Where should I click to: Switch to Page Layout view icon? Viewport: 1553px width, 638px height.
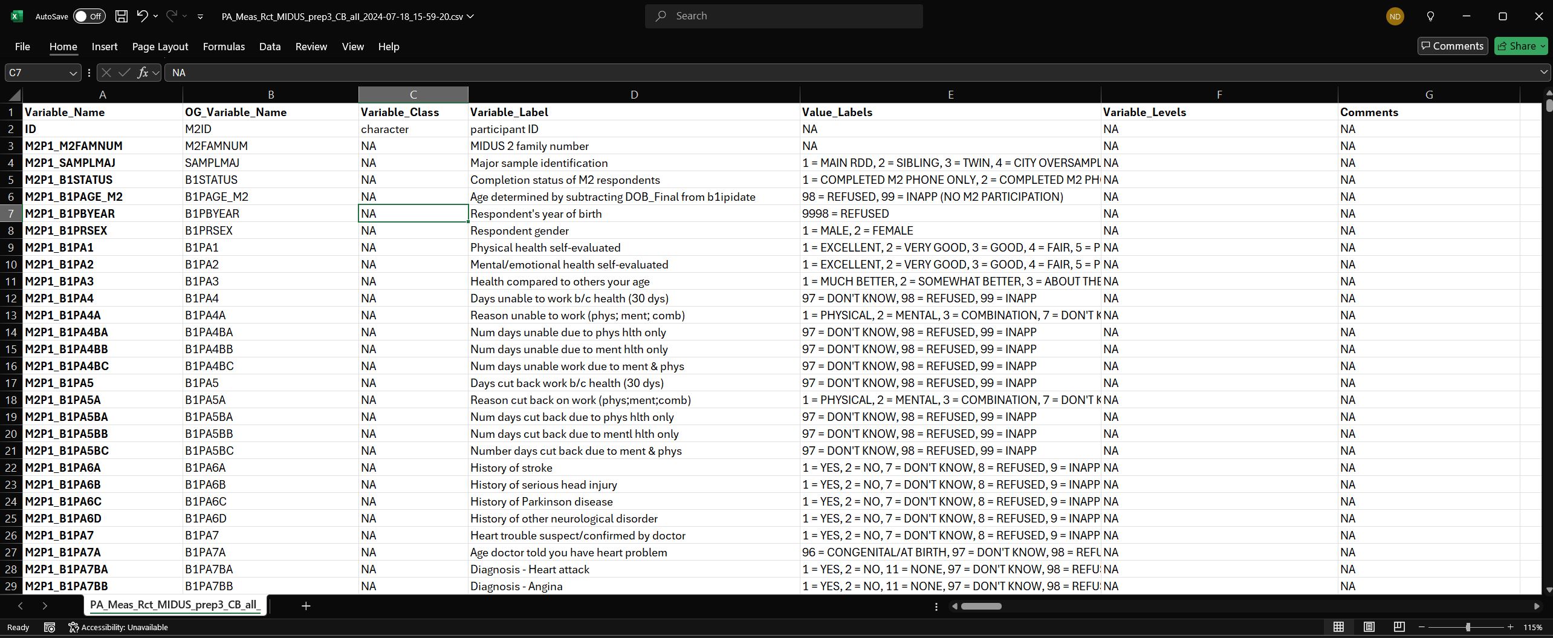pyautogui.click(x=1369, y=627)
